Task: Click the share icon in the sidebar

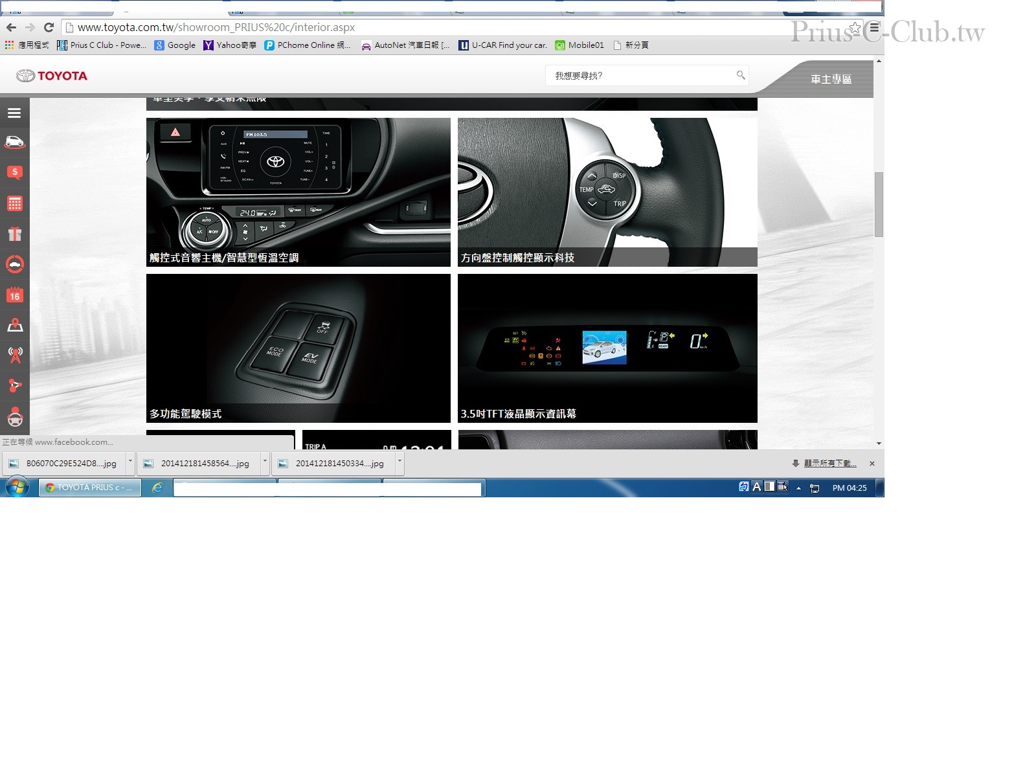Action: [x=15, y=385]
